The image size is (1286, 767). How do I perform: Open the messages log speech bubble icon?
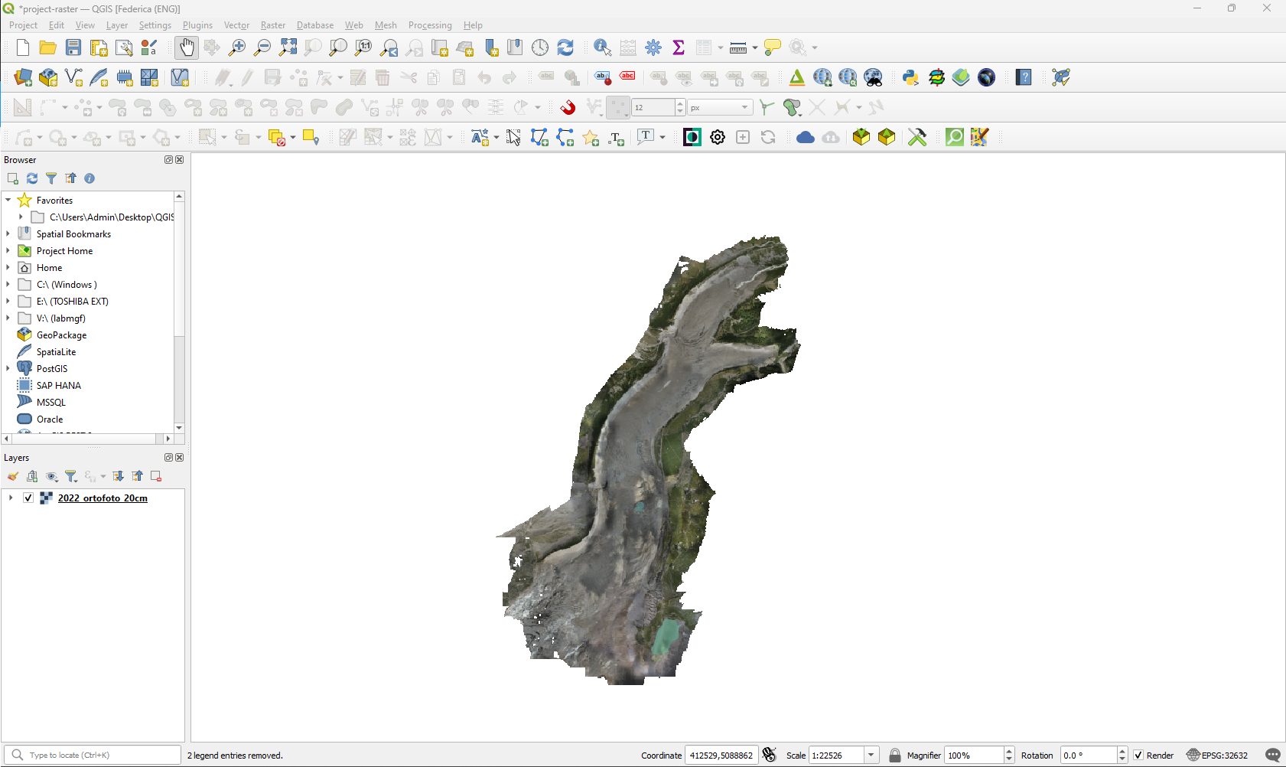tap(1273, 756)
